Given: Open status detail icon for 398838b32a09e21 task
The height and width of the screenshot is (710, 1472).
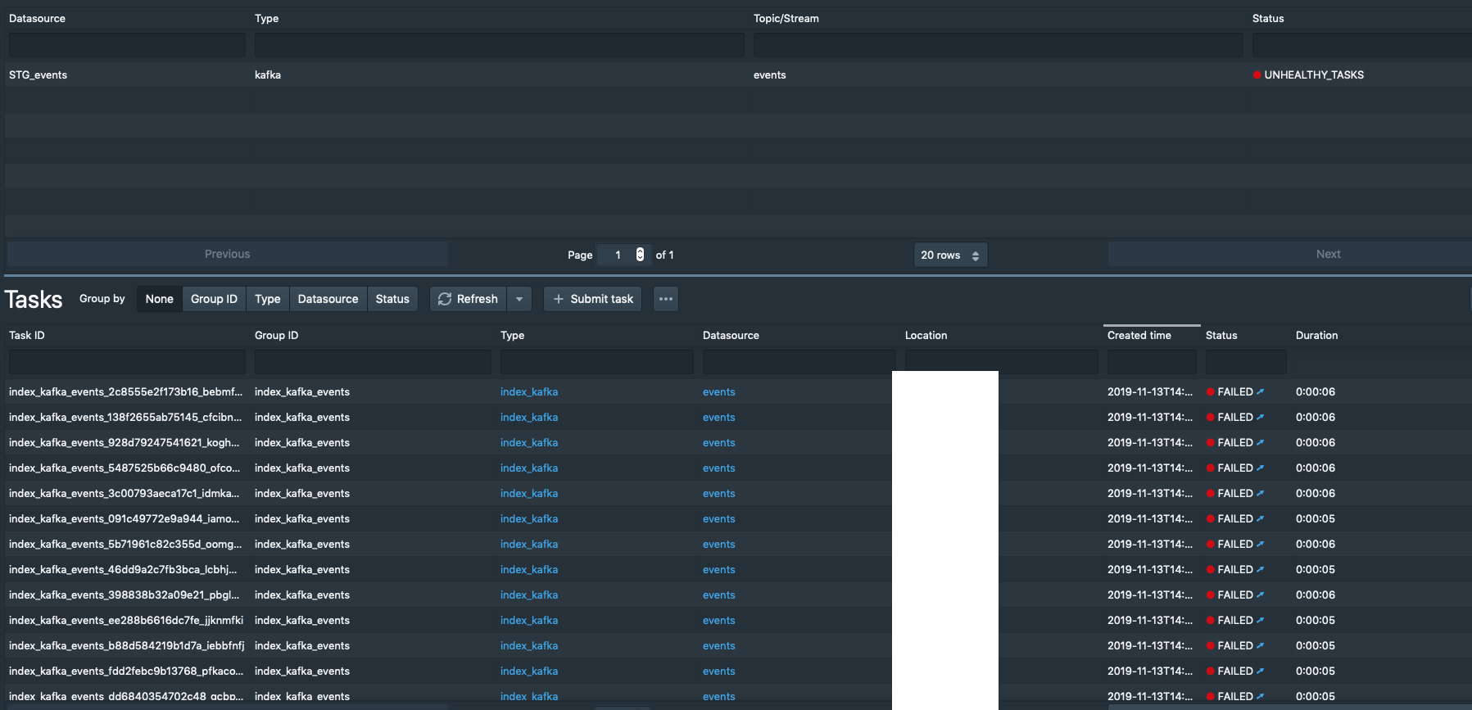Looking at the screenshot, I should tap(1260, 595).
